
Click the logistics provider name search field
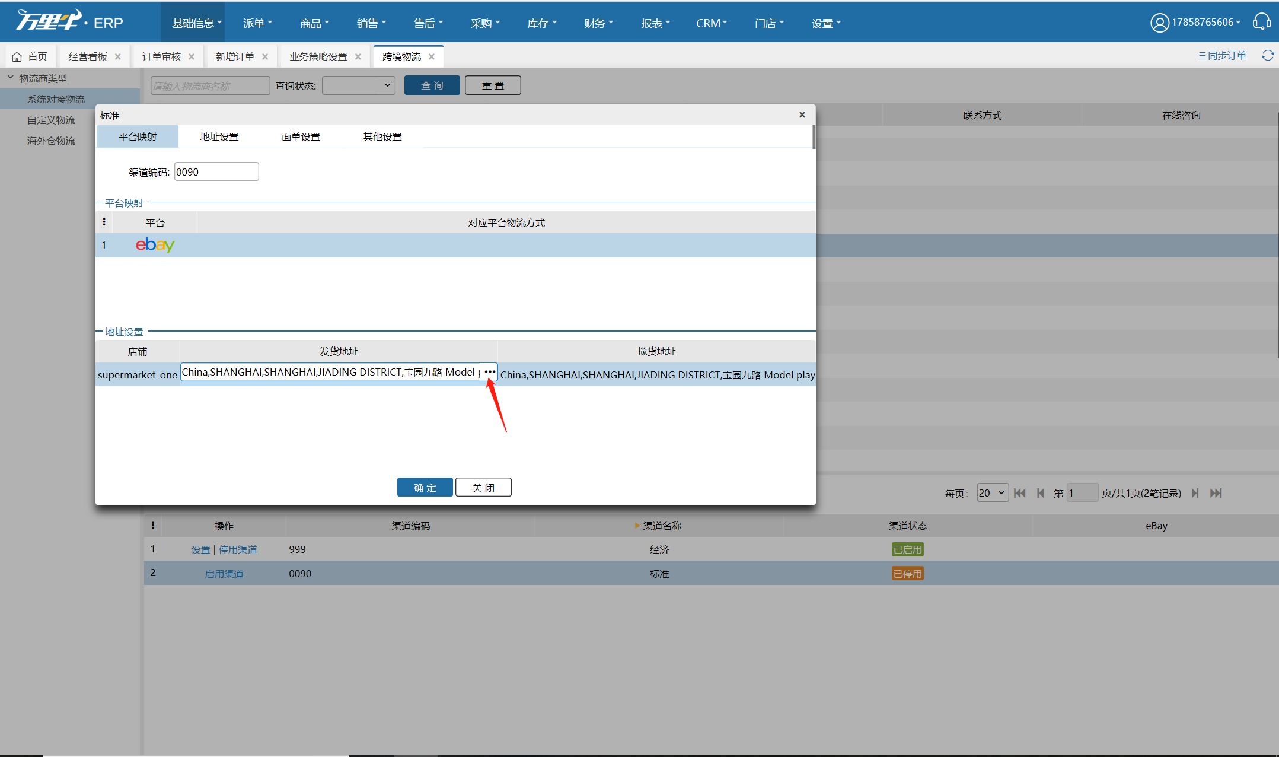pos(210,85)
